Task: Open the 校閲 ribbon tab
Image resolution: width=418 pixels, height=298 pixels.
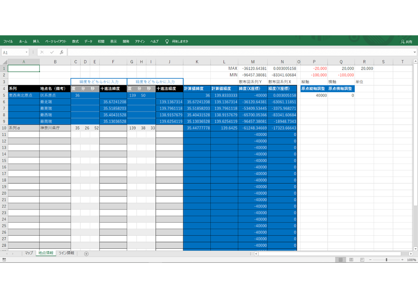Action: tap(101, 42)
